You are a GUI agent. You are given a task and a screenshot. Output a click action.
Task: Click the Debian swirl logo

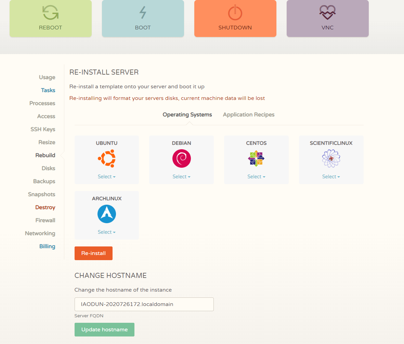point(181,158)
